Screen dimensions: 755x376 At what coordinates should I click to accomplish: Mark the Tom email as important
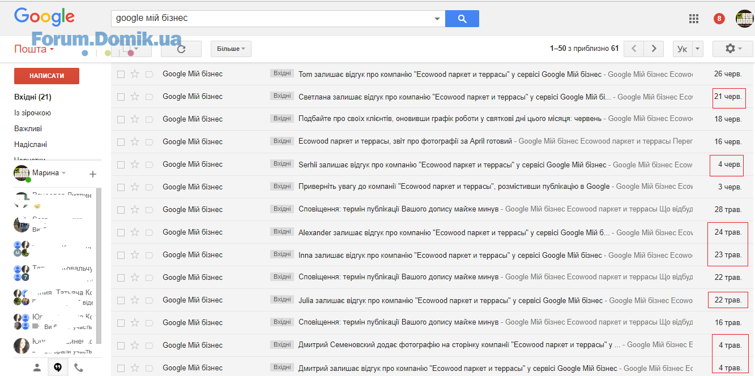[150, 74]
